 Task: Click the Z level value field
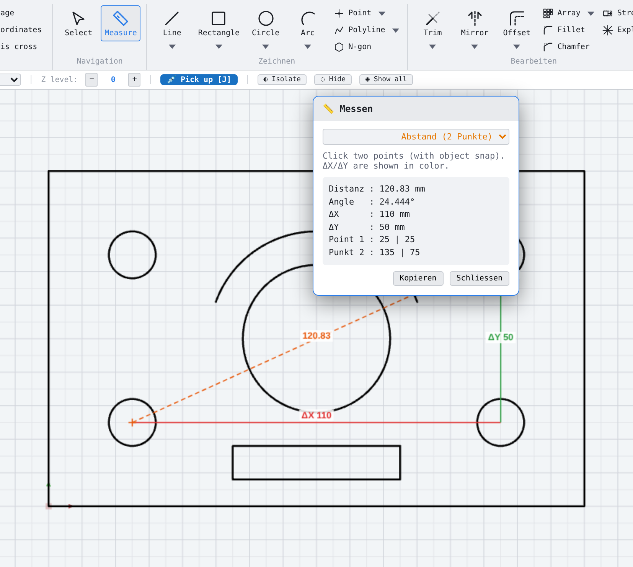(113, 79)
